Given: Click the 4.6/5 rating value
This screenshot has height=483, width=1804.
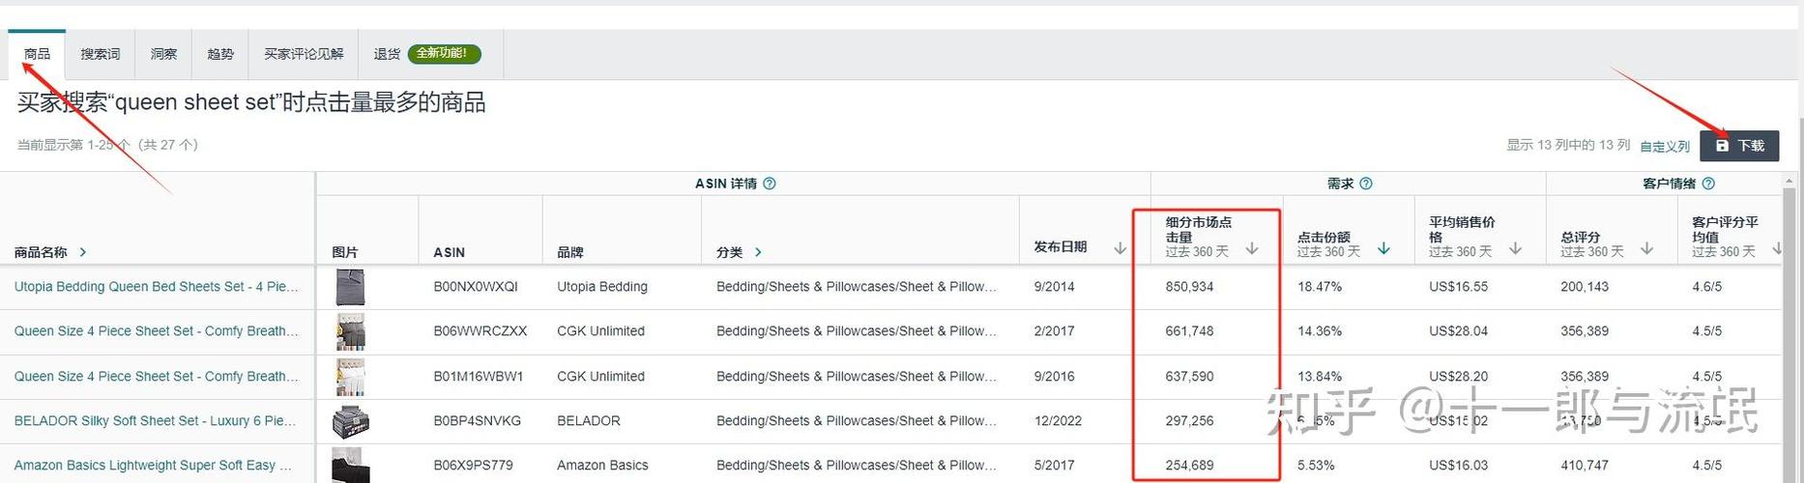Looking at the screenshot, I should coord(1706,287).
